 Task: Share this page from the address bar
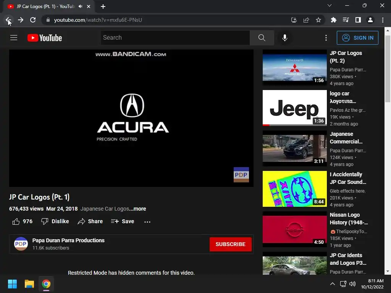(x=306, y=20)
